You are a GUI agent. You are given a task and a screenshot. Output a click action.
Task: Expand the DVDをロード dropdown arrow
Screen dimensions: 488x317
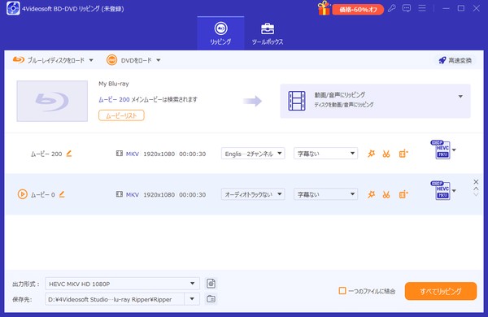click(159, 60)
